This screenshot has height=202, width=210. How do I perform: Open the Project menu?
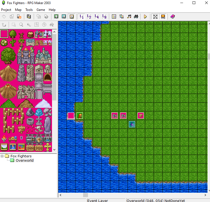coord(6,10)
